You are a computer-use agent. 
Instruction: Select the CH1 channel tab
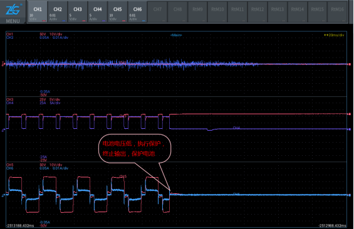pyautogui.click(x=38, y=12)
